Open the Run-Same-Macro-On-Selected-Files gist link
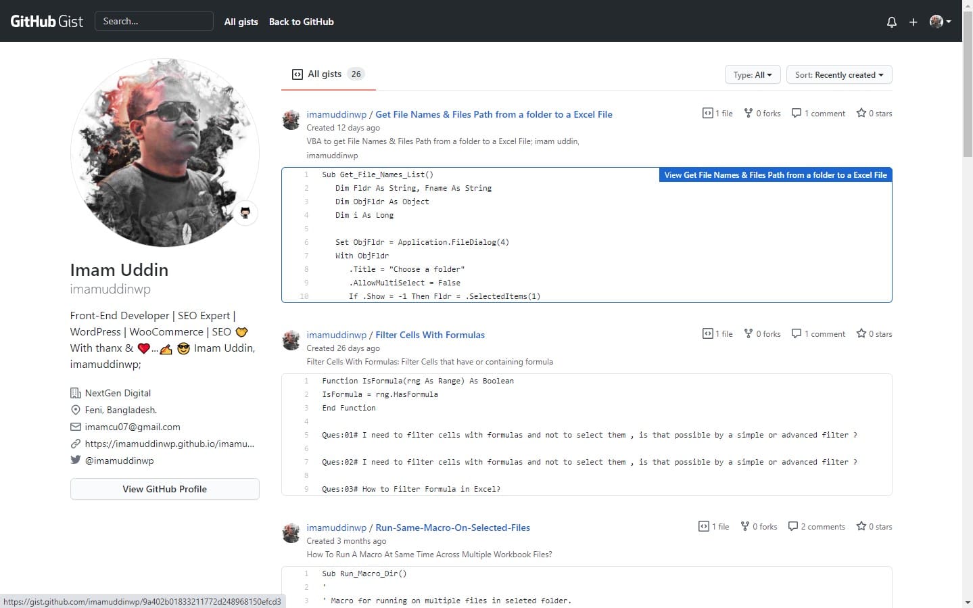This screenshot has height=608, width=973. click(x=452, y=528)
